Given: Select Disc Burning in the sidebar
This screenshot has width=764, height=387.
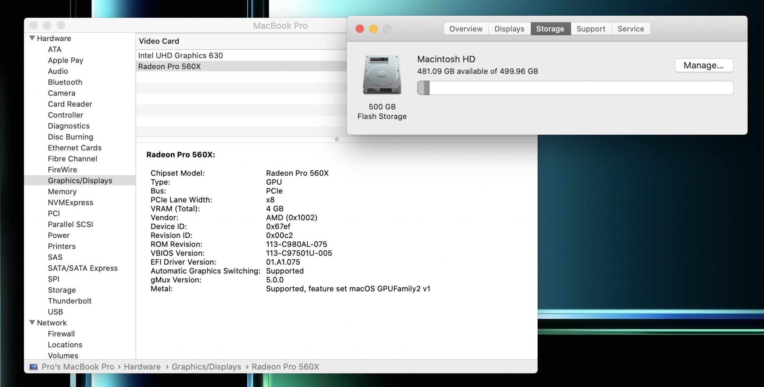Looking at the screenshot, I should pyautogui.click(x=71, y=137).
